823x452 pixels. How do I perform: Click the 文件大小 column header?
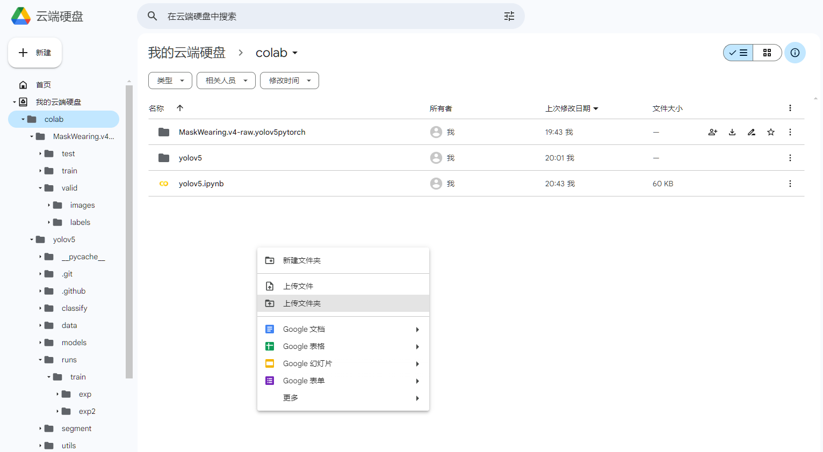668,108
